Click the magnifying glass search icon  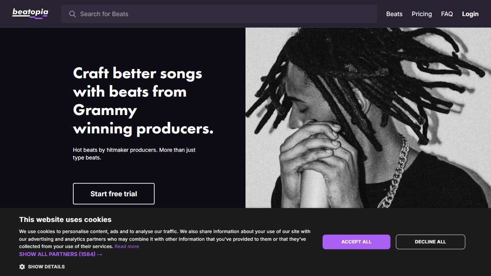72,14
